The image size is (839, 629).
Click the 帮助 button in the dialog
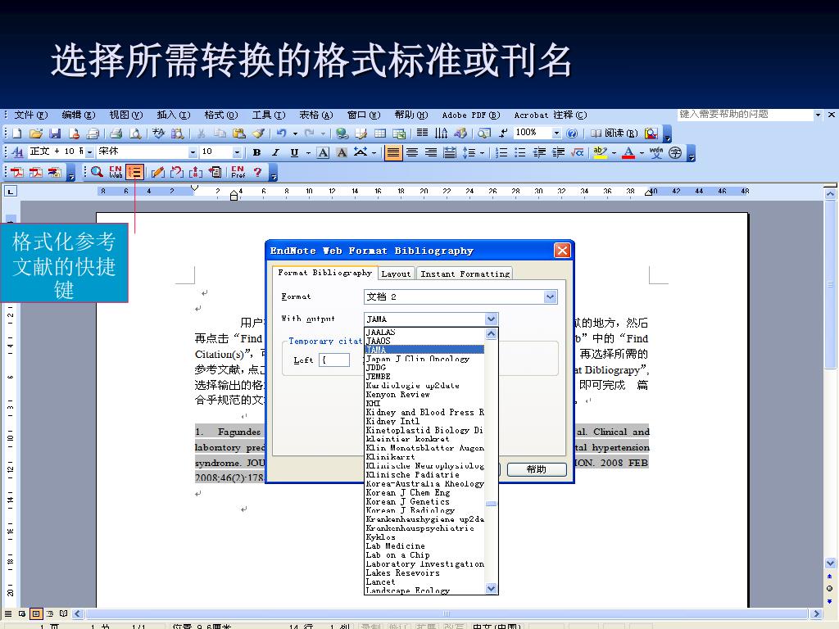(536, 469)
